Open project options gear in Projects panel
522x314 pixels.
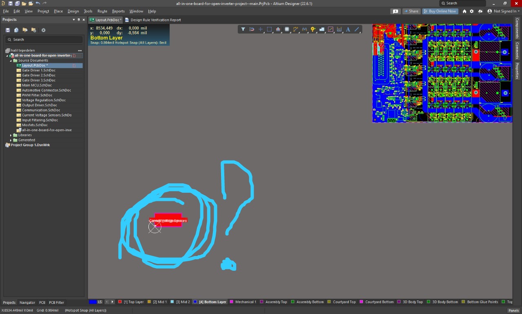click(44, 30)
